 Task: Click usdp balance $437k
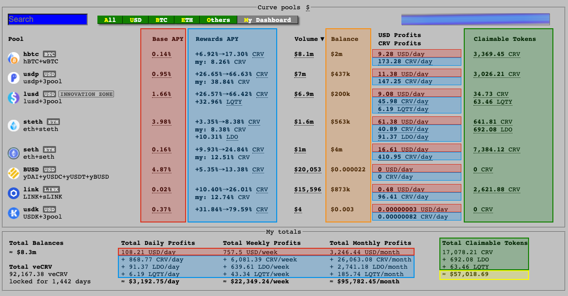coord(340,74)
